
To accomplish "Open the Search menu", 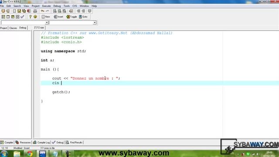I will (17, 6).
